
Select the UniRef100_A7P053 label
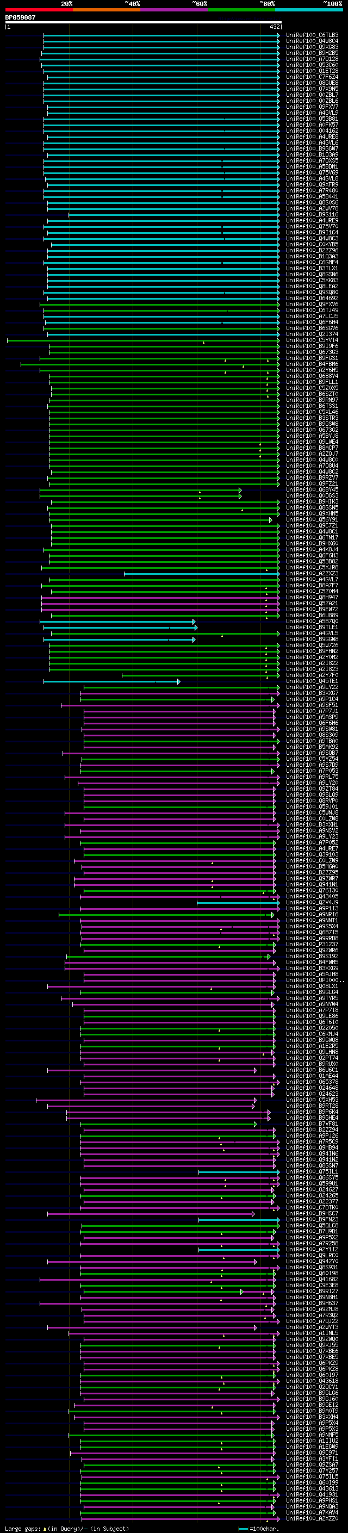[312, 771]
